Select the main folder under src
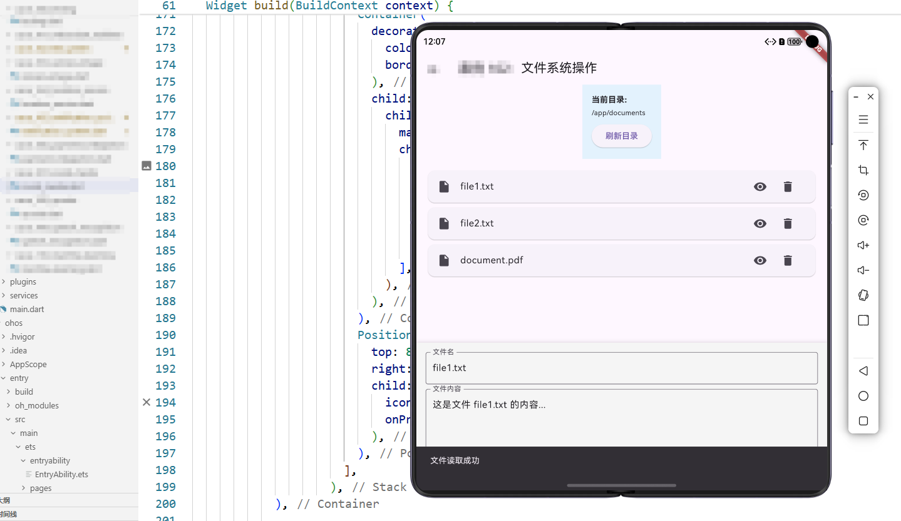 point(29,433)
